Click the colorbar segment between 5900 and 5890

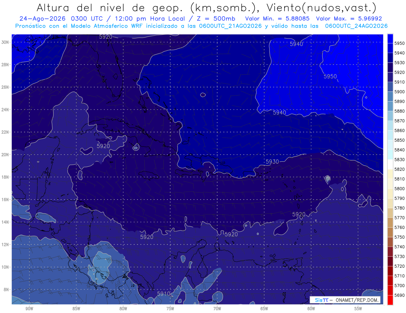pyautogui.click(x=390, y=97)
